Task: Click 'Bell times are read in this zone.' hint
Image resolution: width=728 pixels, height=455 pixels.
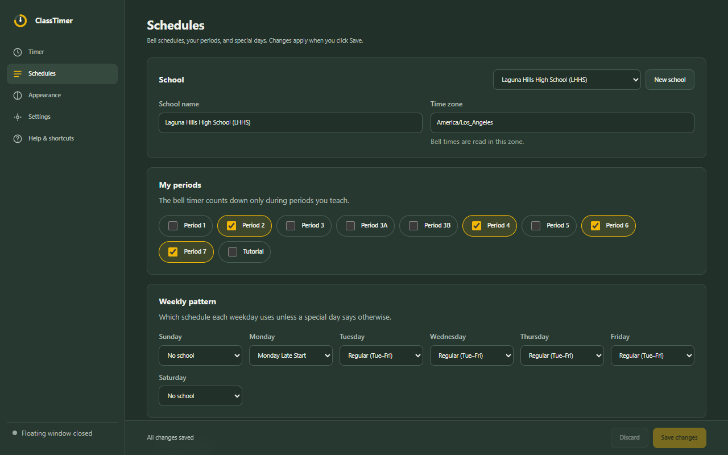Action: pyautogui.click(x=477, y=142)
